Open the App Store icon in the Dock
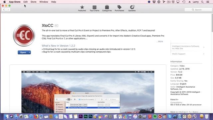 tap(16, 116)
